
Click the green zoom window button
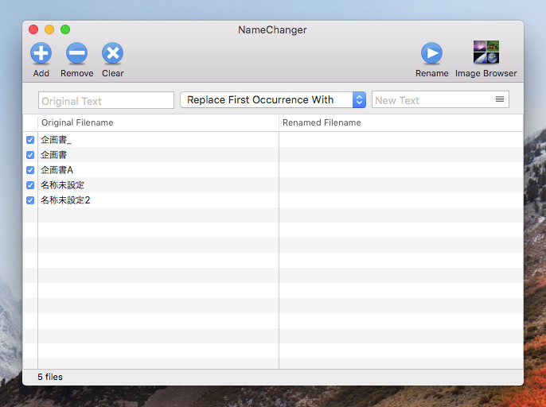65,29
